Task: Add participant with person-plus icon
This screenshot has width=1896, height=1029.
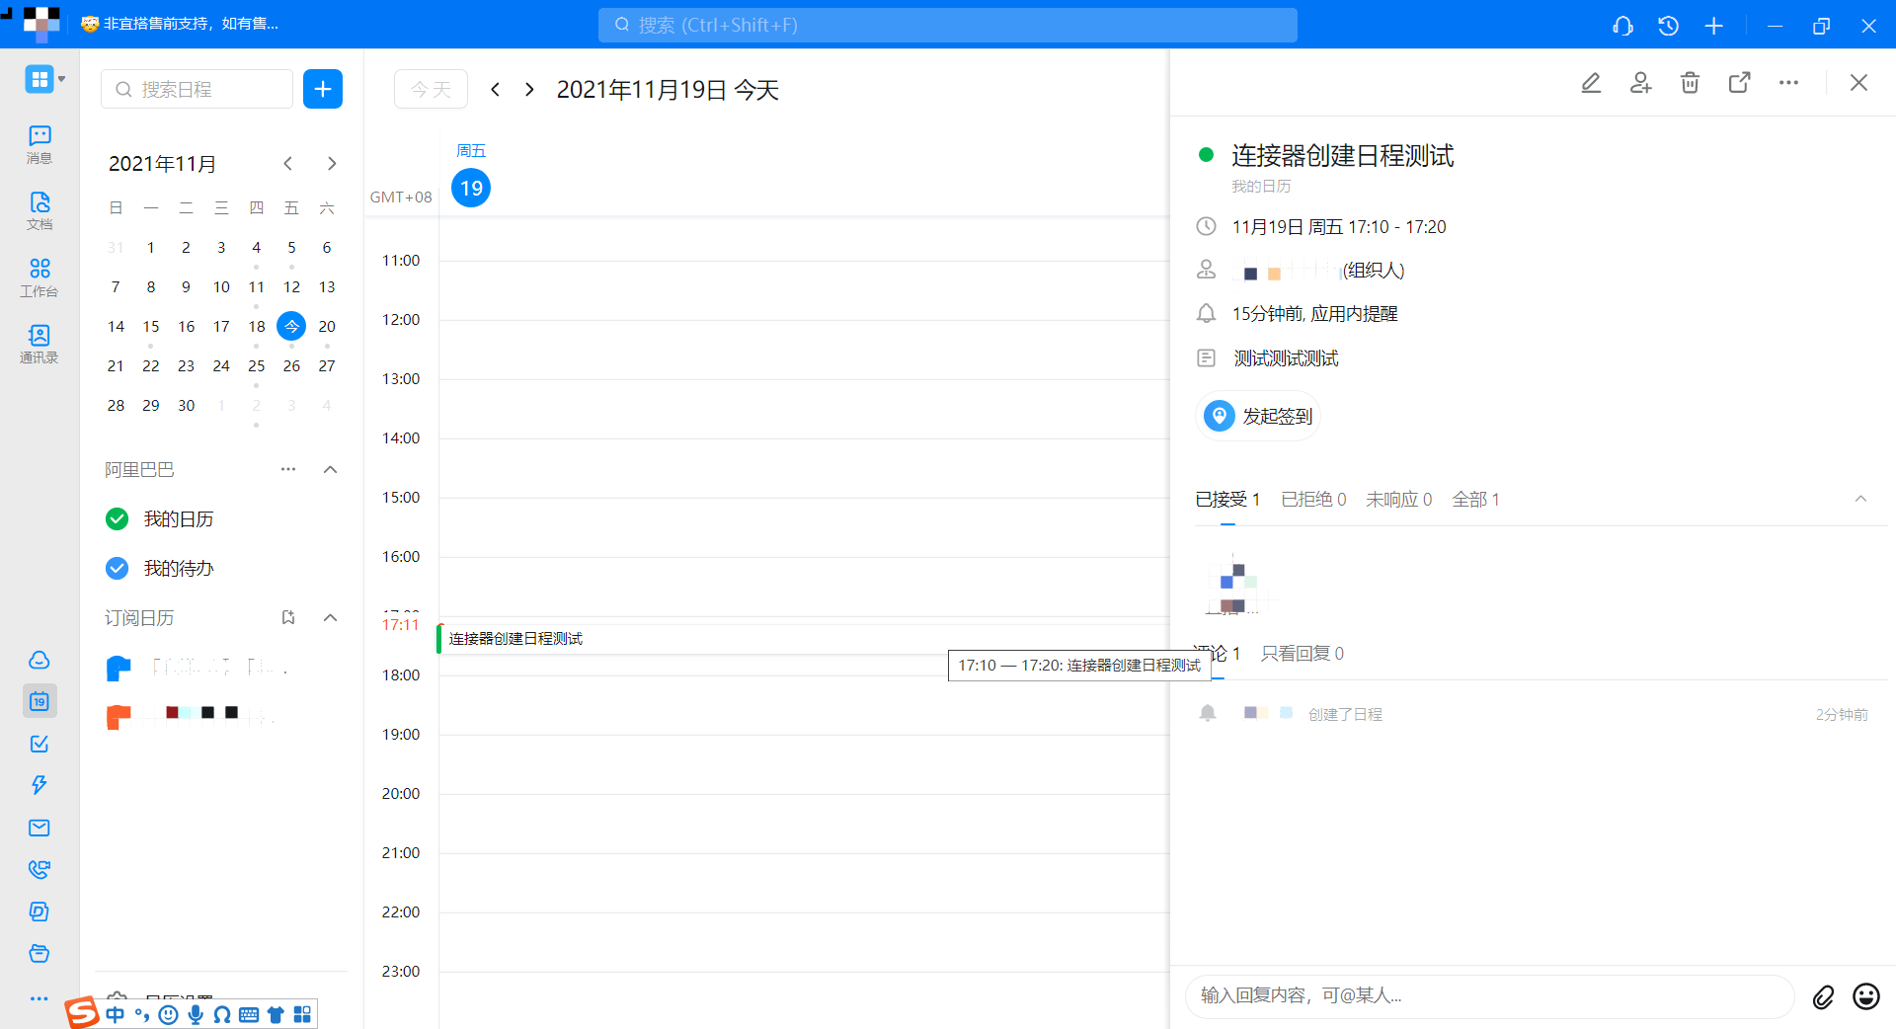Action: [1640, 83]
